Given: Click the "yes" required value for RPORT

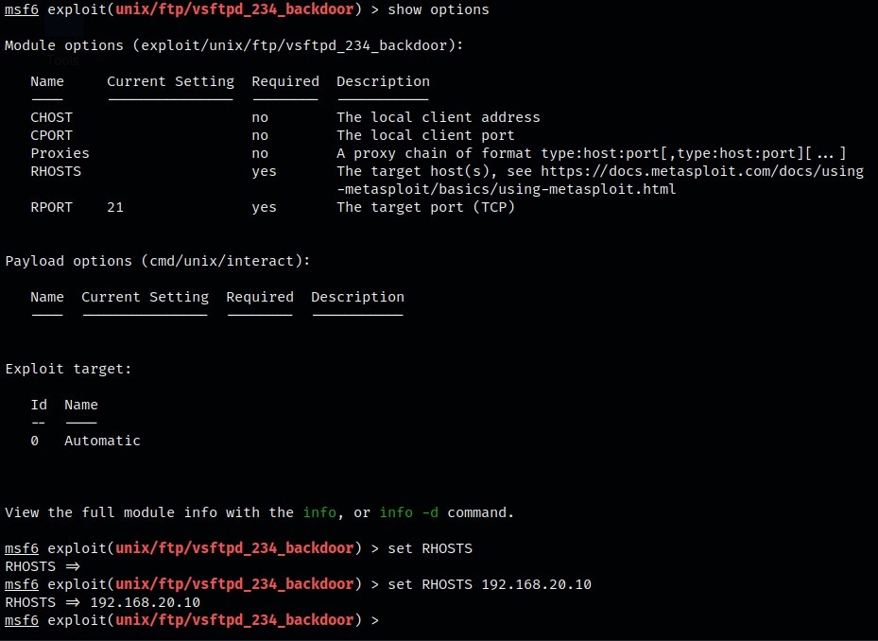Looking at the screenshot, I should click(265, 207).
